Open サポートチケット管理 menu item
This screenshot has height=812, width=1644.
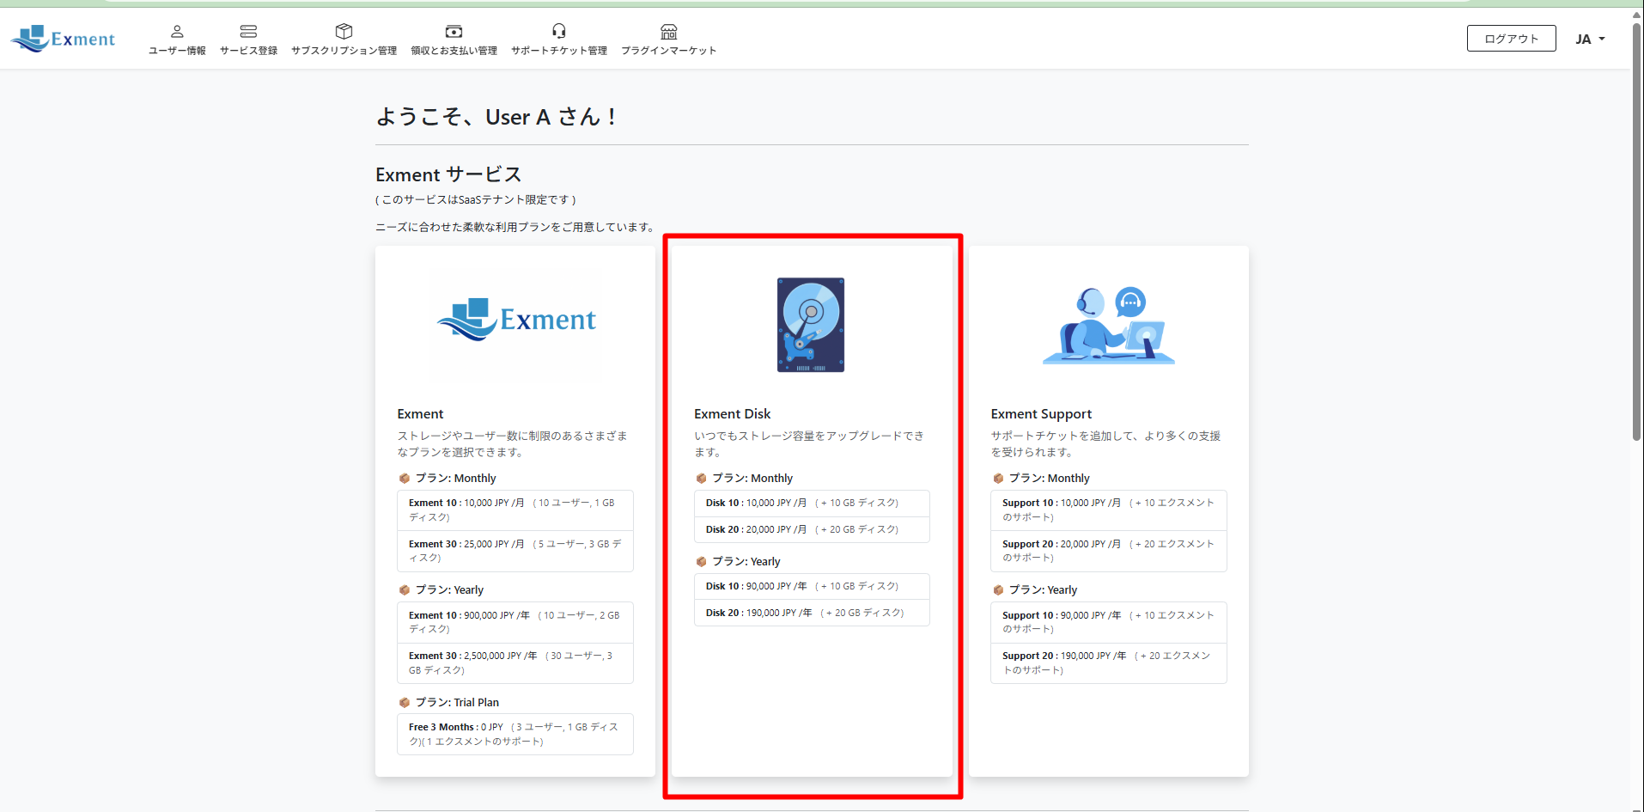(x=559, y=51)
